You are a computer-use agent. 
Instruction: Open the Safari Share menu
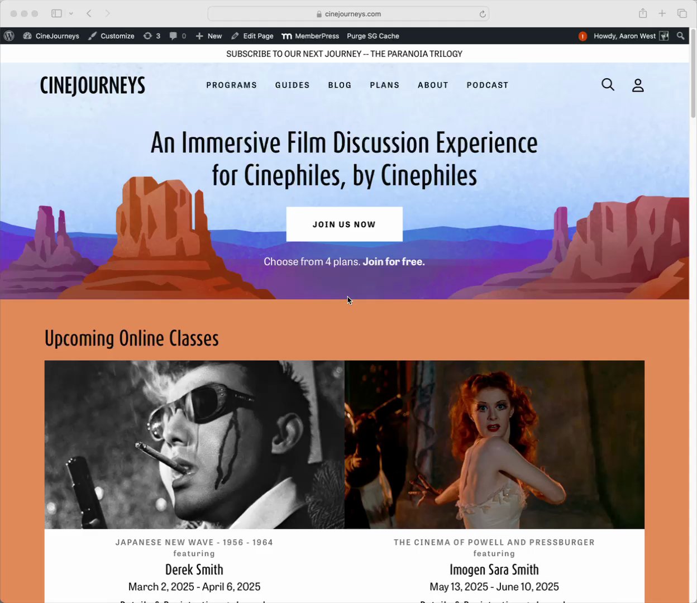[643, 13]
